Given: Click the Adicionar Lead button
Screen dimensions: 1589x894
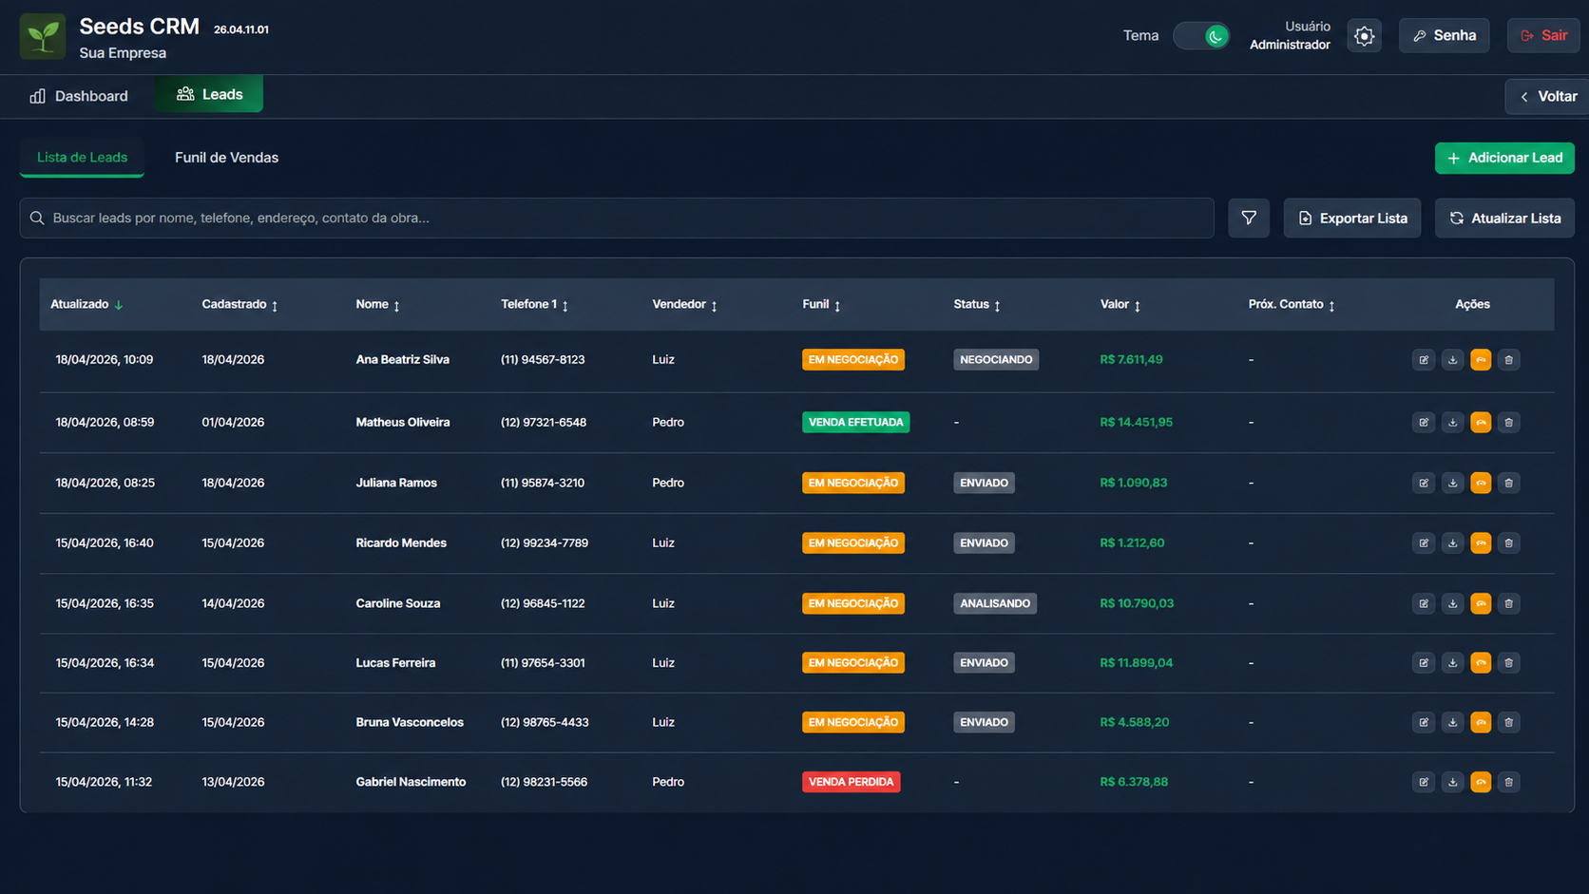Looking at the screenshot, I should click(x=1504, y=158).
